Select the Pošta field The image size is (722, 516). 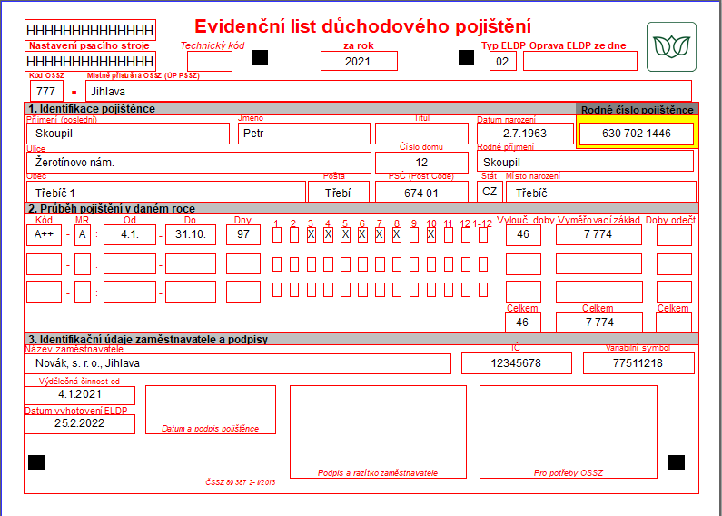coord(339,192)
